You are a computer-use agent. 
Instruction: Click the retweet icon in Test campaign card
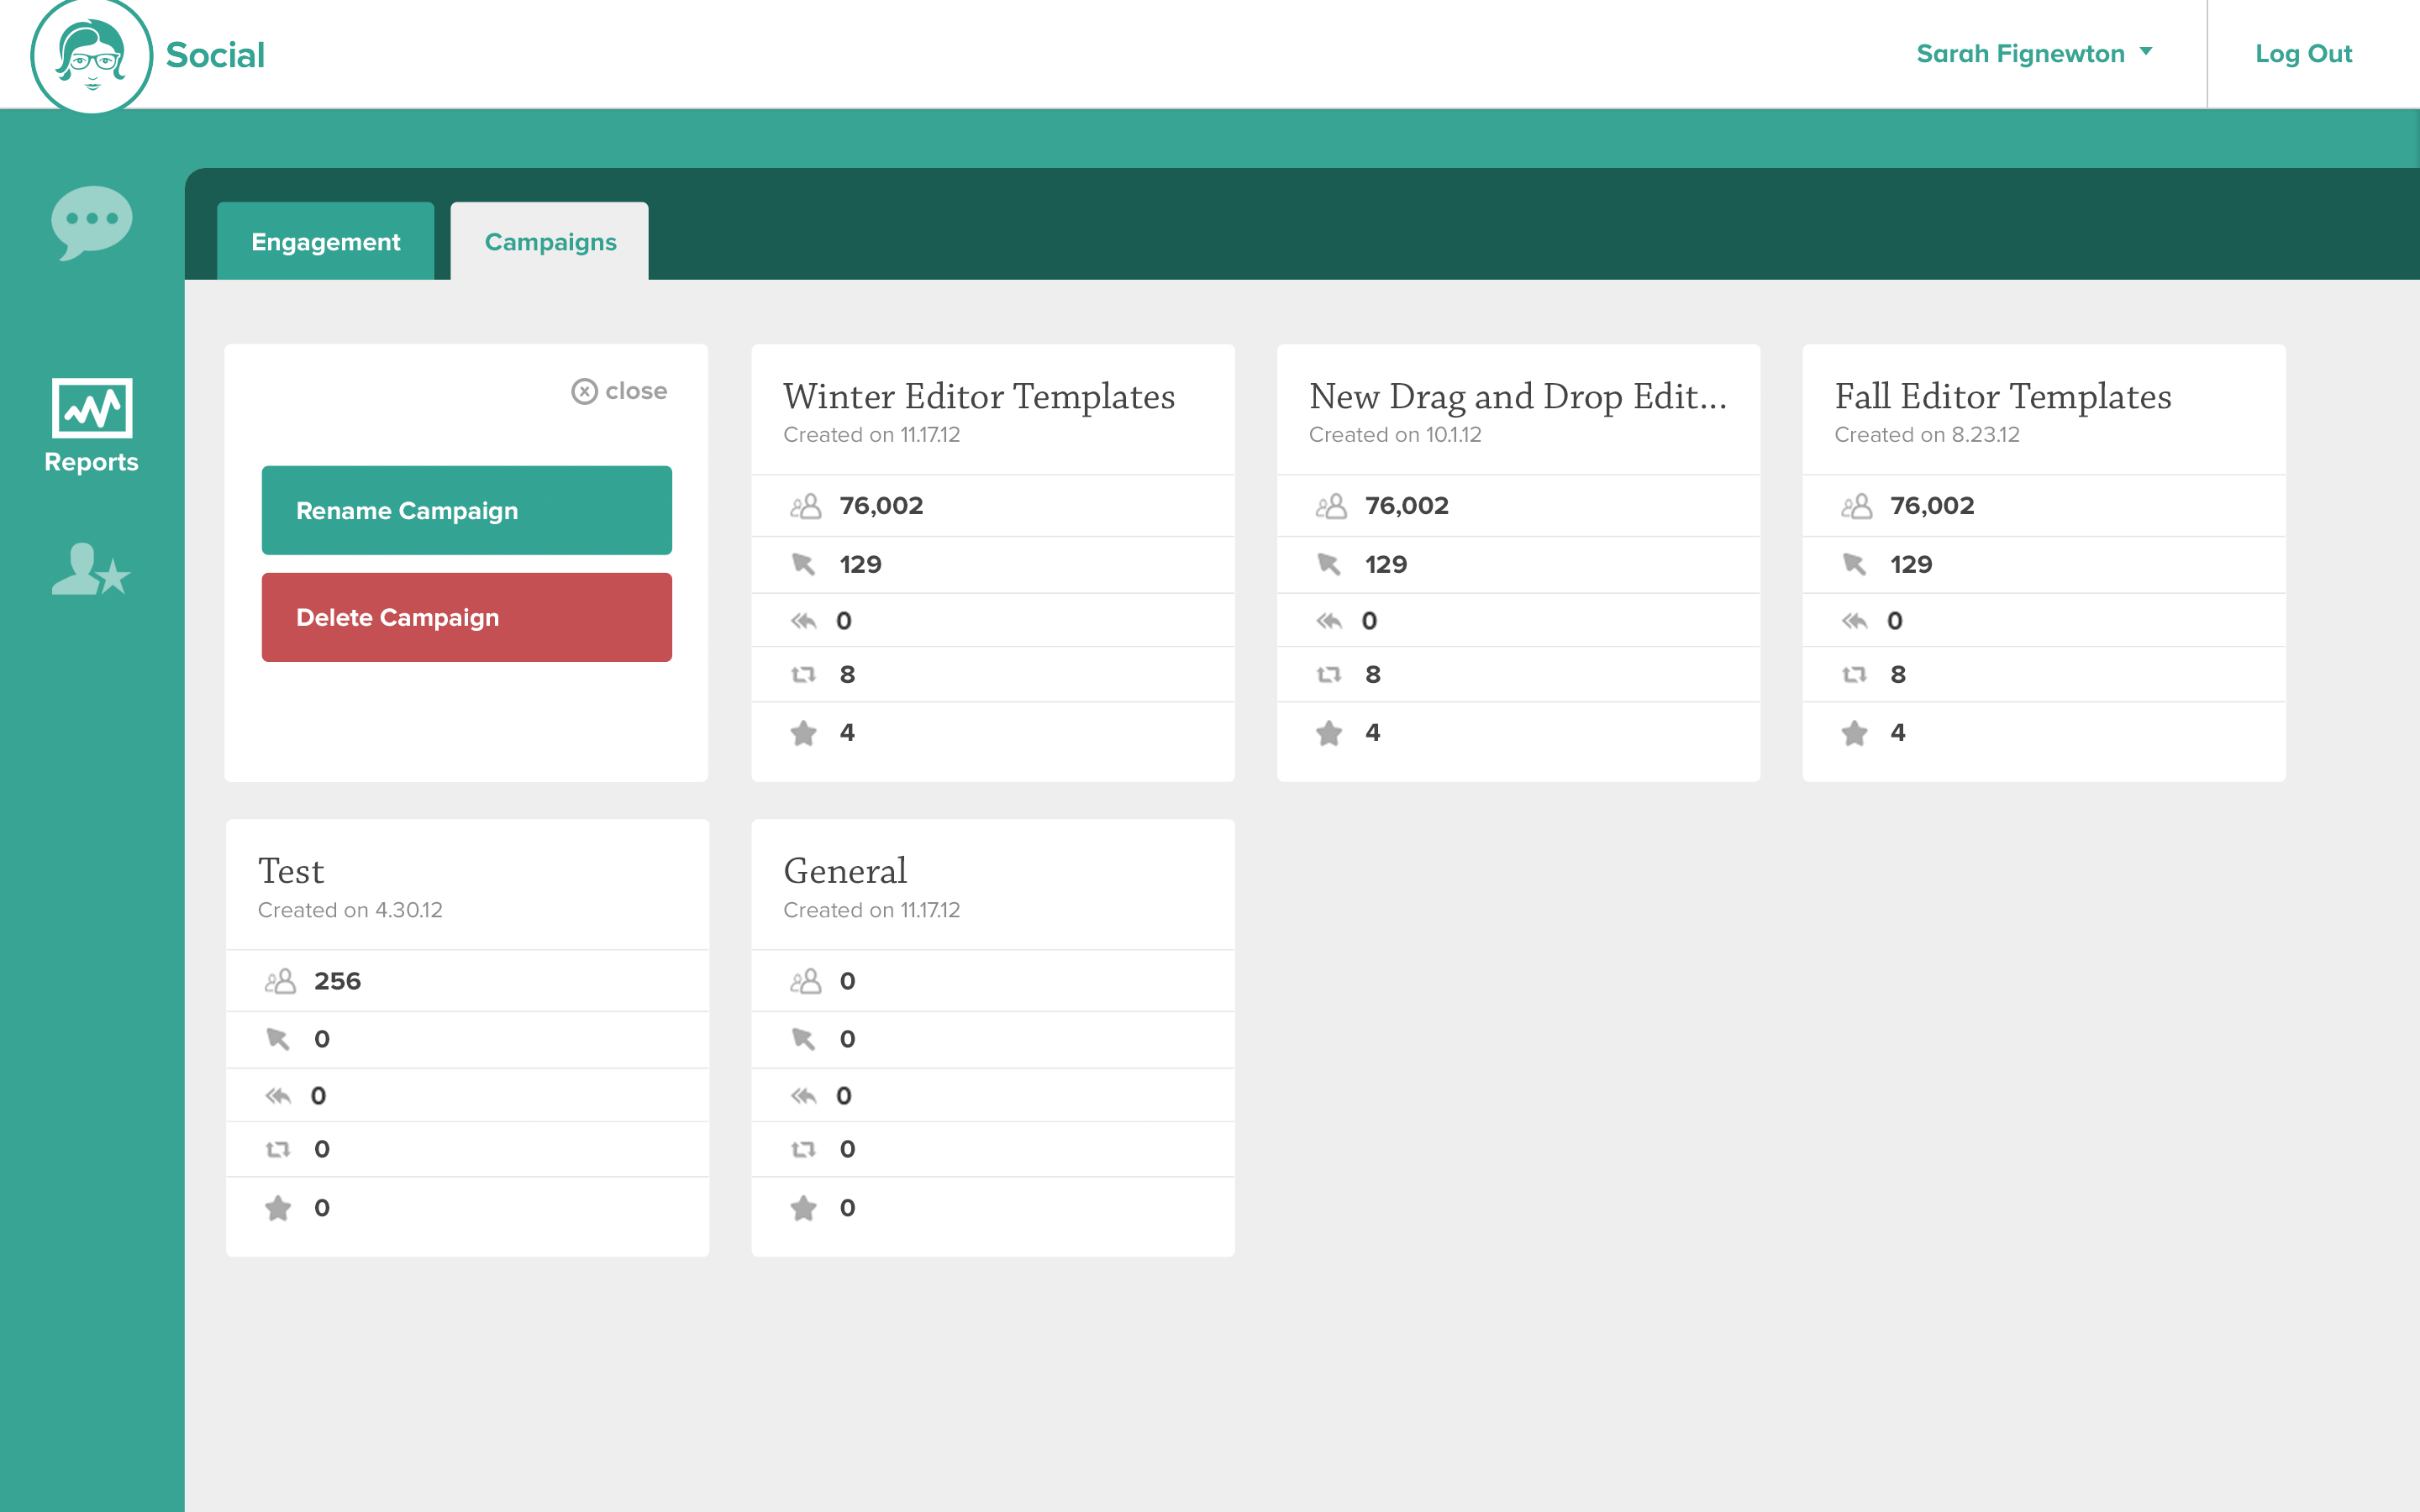(x=278, y=1150)
